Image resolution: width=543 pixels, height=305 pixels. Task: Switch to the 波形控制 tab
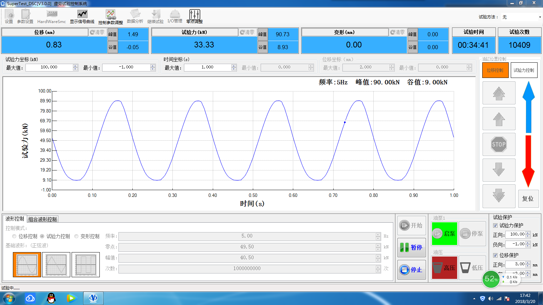coord(15,219)
